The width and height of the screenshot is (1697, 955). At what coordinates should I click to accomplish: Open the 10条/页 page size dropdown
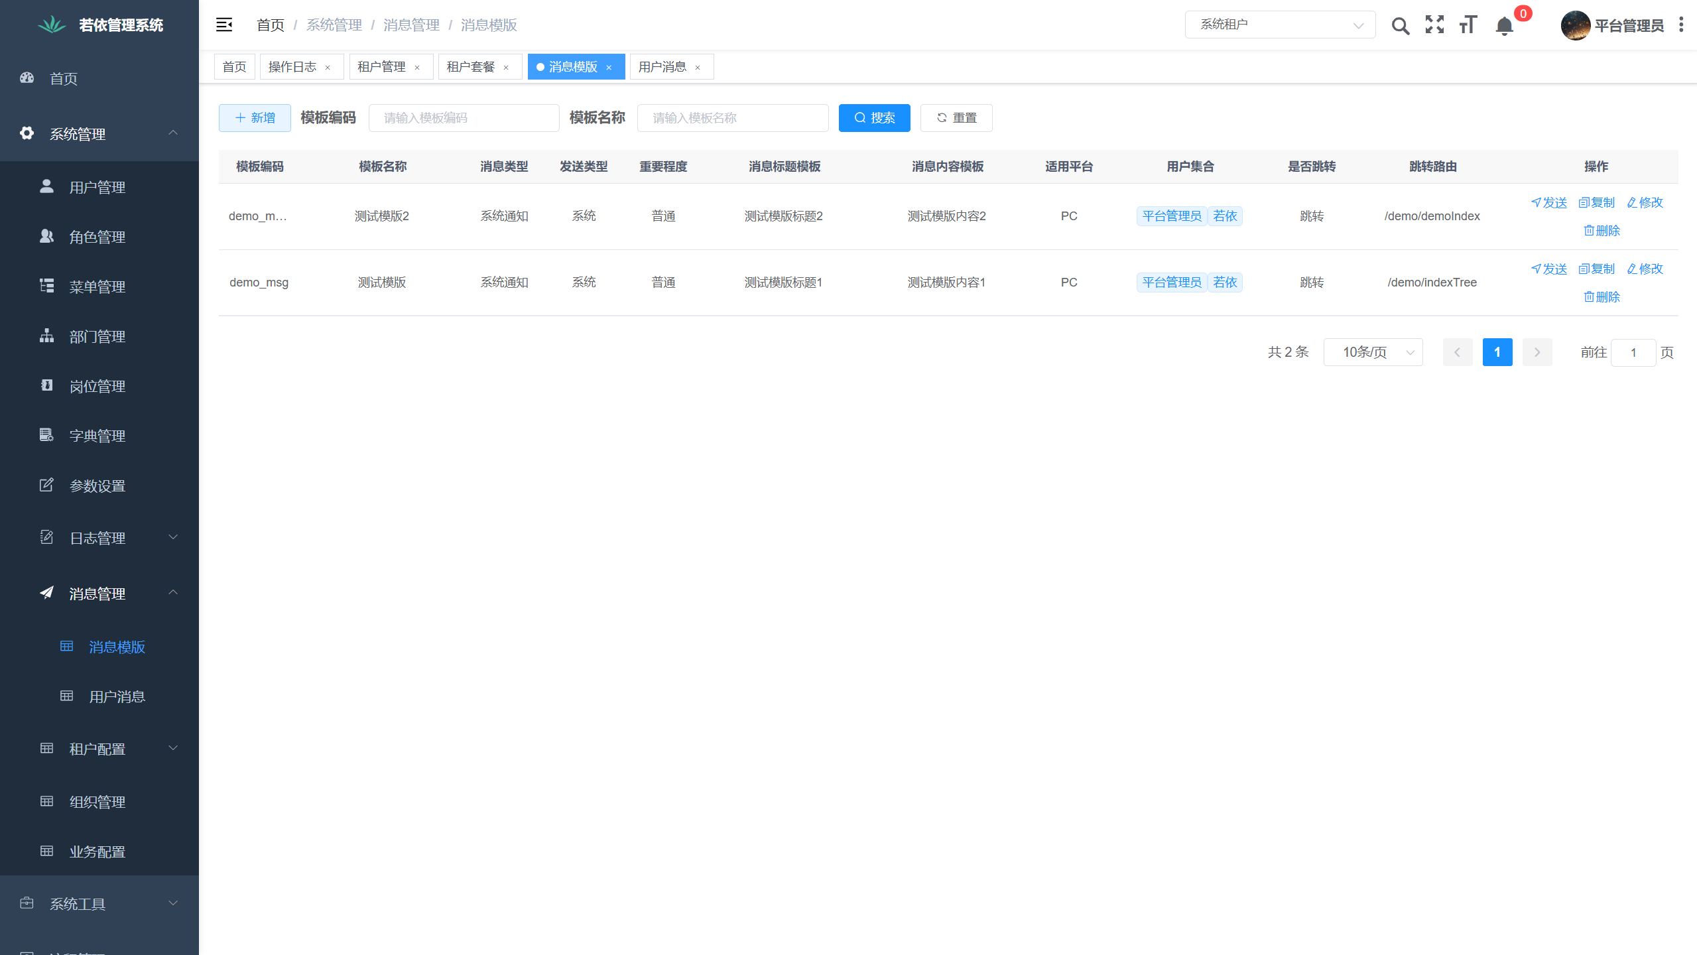pos(1372,352)
